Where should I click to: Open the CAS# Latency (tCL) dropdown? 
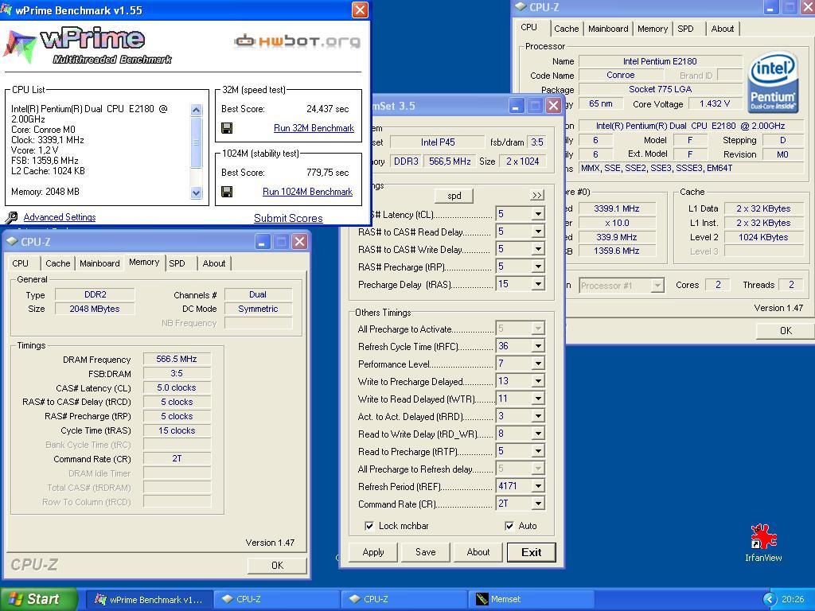(x=538, y=214)
